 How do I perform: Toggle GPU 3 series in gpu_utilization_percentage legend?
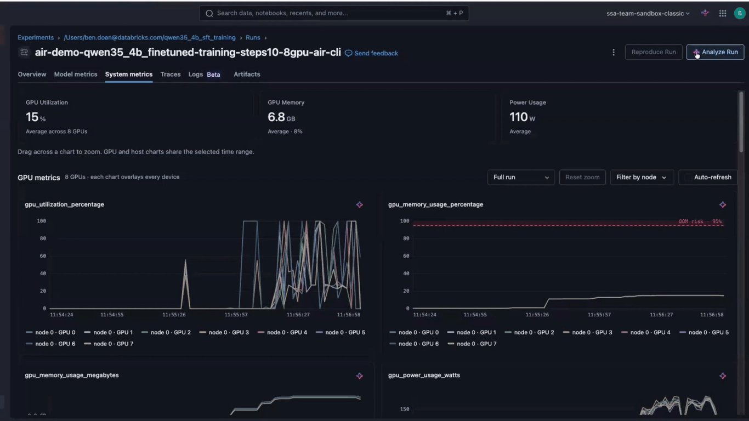click(224, 332)
